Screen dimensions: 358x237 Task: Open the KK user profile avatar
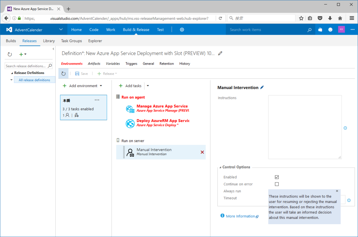click(x=341, y=29)
